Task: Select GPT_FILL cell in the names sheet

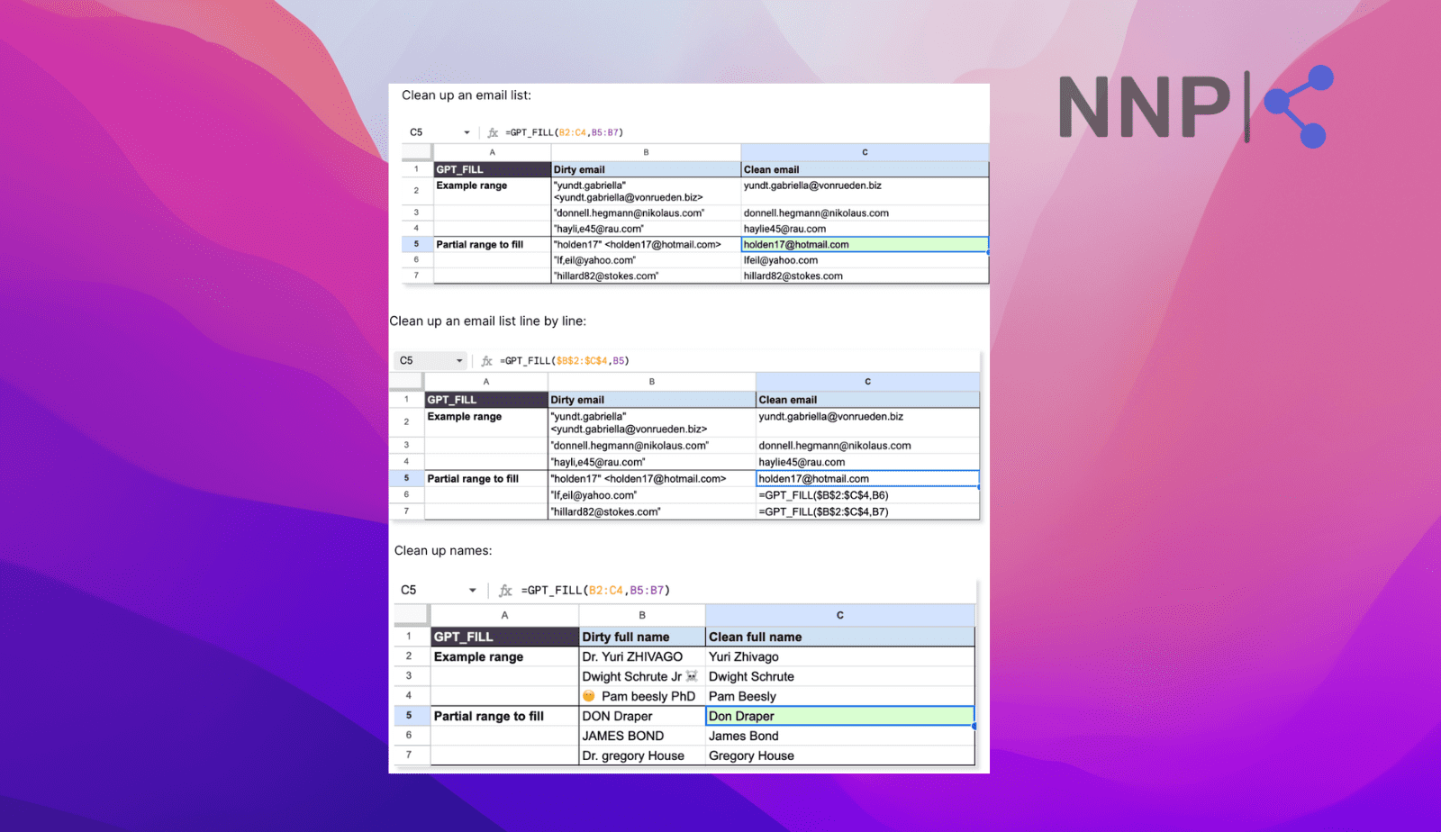Action: coord(504,637)
